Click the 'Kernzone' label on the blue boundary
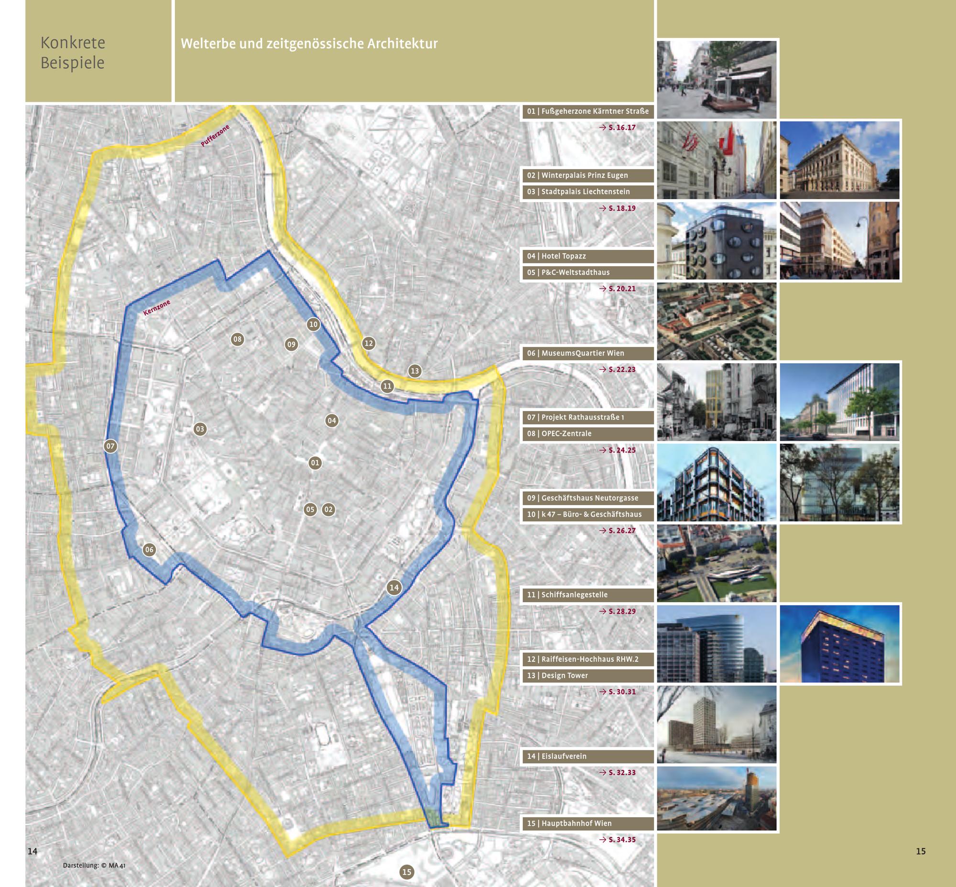Image resolution: width=956 pixels, height=887 pixels. [x=157, y=308]
